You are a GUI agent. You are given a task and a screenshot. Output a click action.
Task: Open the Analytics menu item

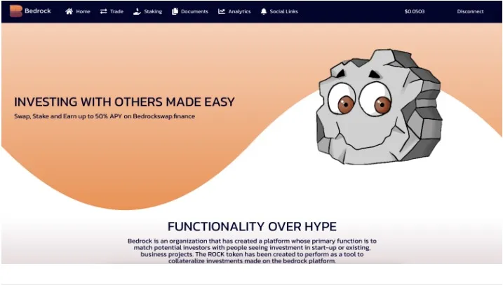240,11
